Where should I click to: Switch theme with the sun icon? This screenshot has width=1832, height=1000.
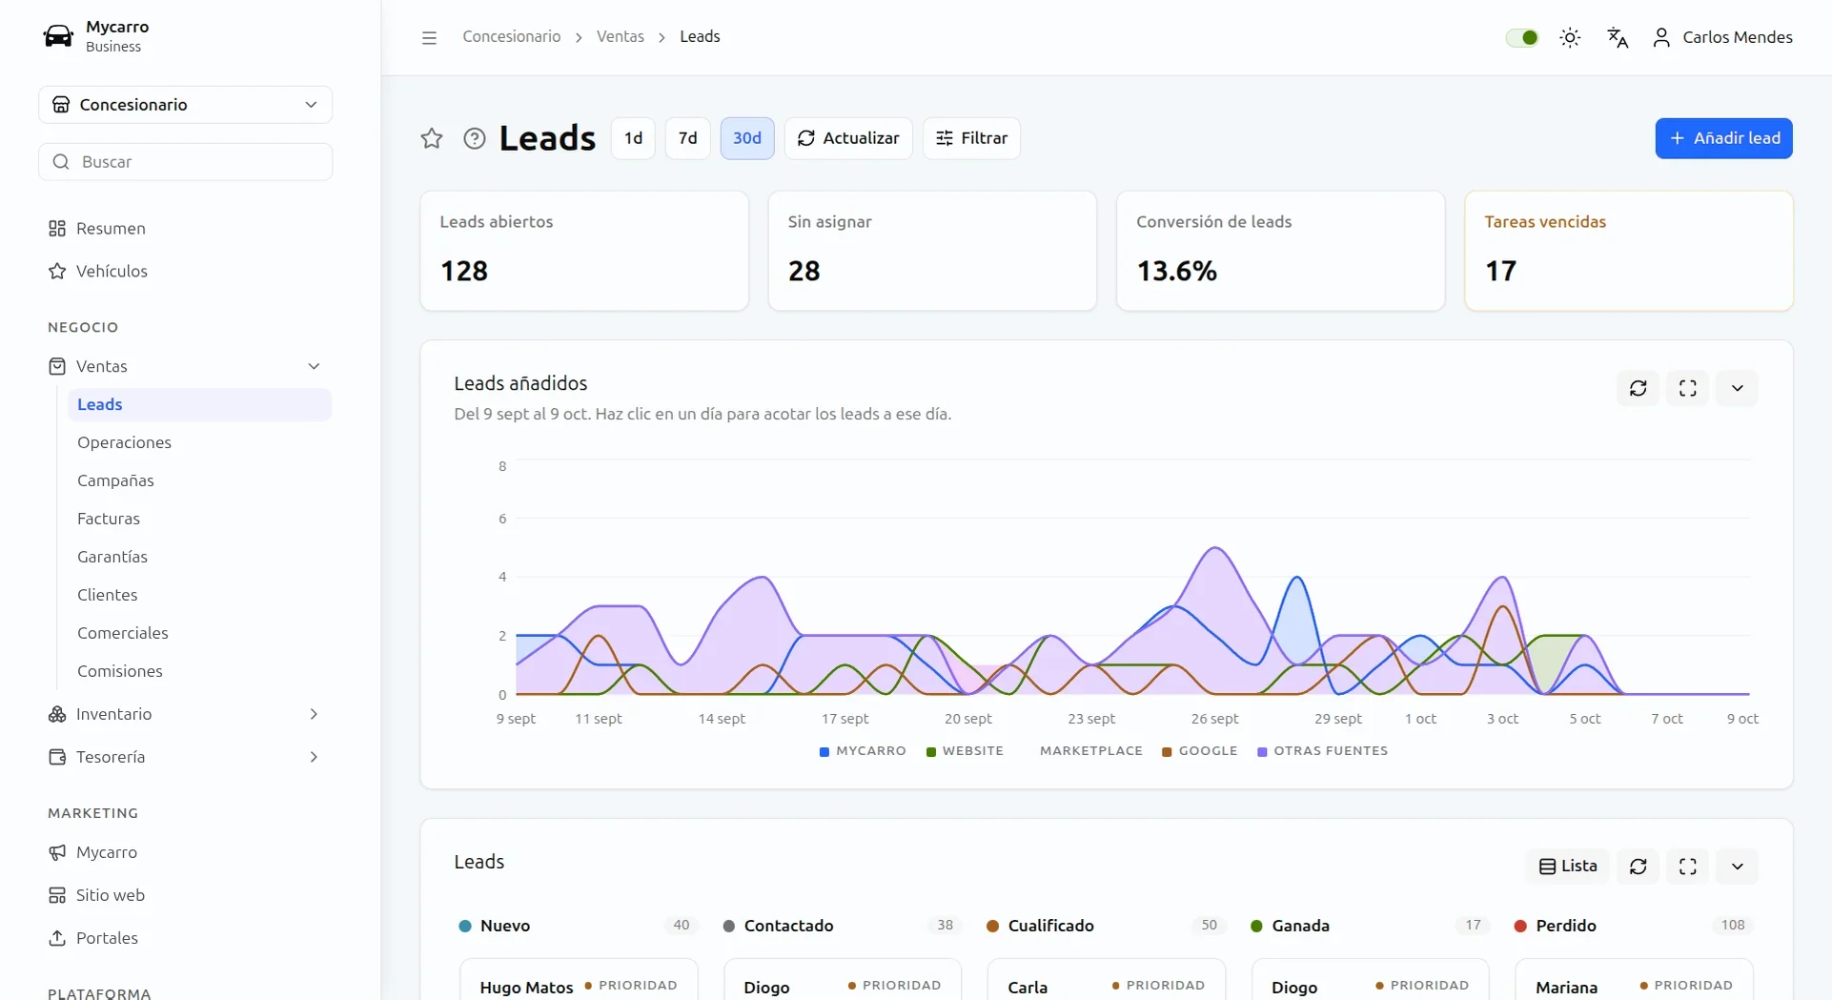(1570, 37)
